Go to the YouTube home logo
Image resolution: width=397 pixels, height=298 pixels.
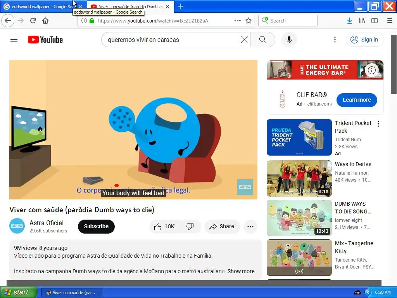click(45, 40)
